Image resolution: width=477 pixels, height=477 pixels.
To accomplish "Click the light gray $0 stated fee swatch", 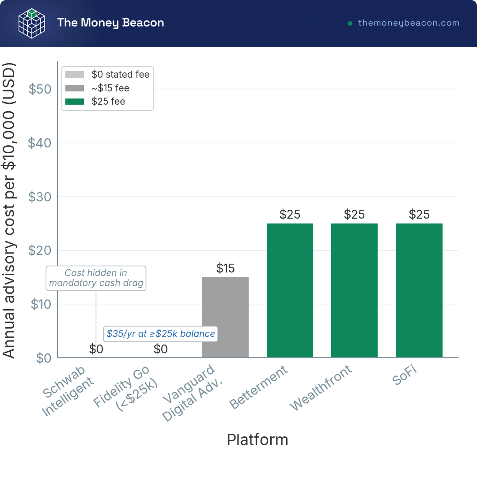I will [x=75, y=75].
